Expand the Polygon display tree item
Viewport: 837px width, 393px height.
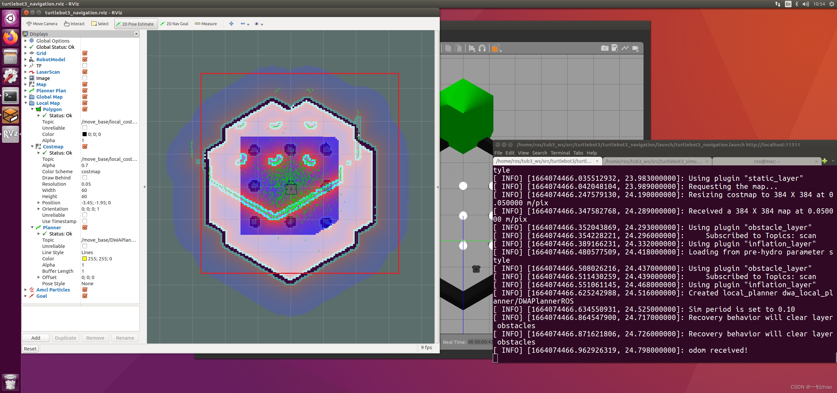33,109
